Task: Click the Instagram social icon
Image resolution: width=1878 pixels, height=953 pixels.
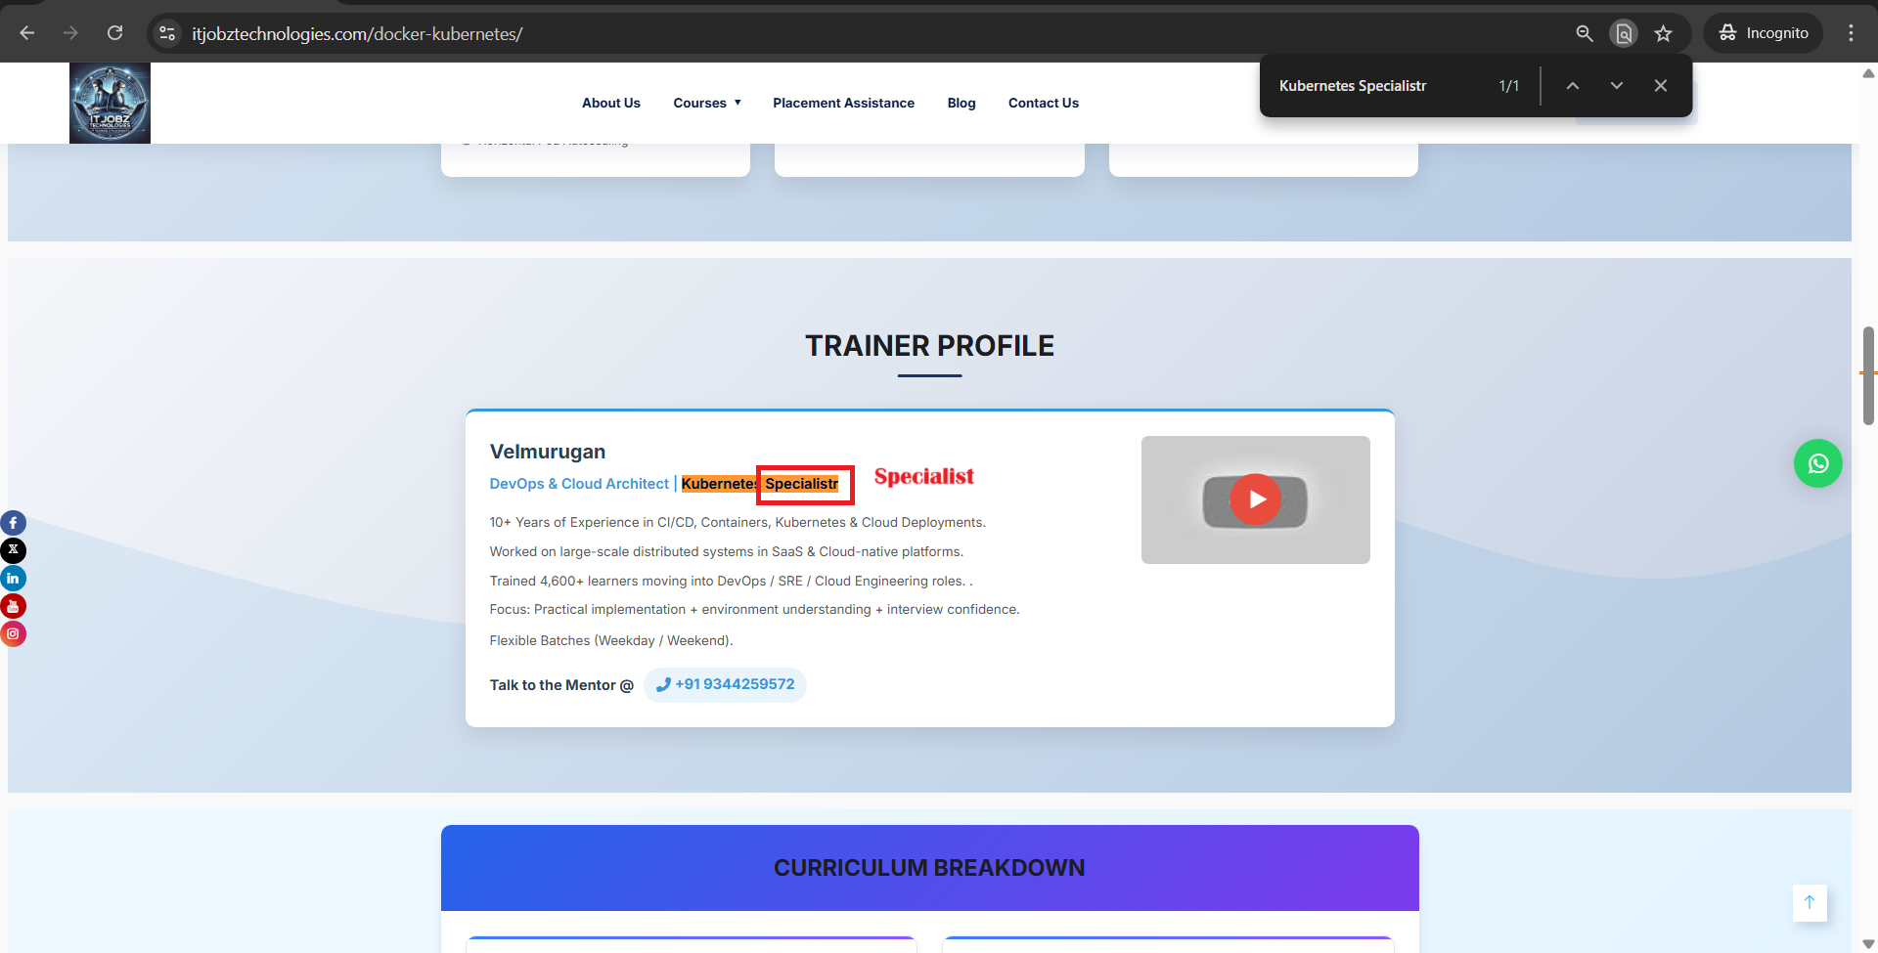Action: tap(13, 634)
